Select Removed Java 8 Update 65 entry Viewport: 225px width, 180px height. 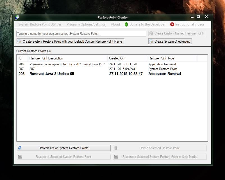52,74
